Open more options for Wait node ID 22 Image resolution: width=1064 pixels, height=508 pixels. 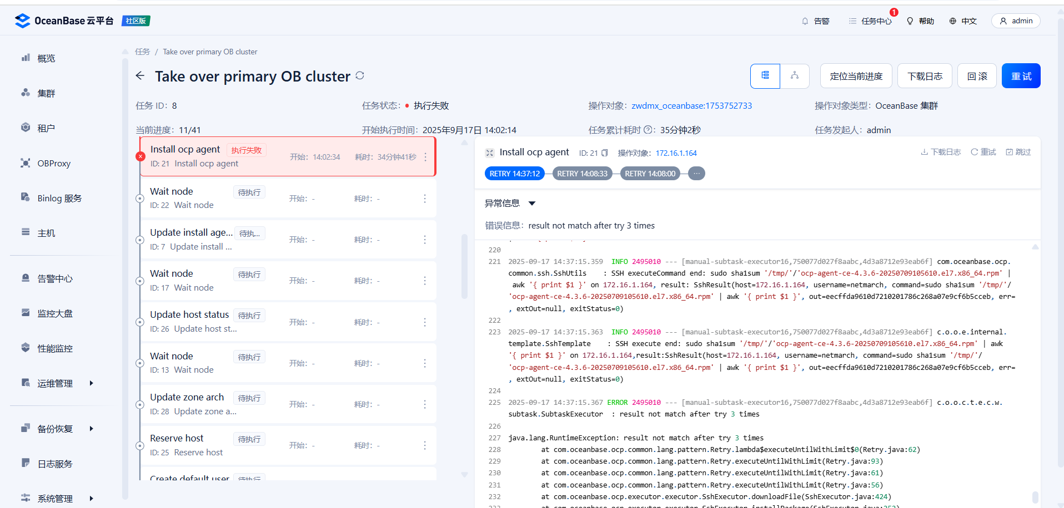(425, 199)
